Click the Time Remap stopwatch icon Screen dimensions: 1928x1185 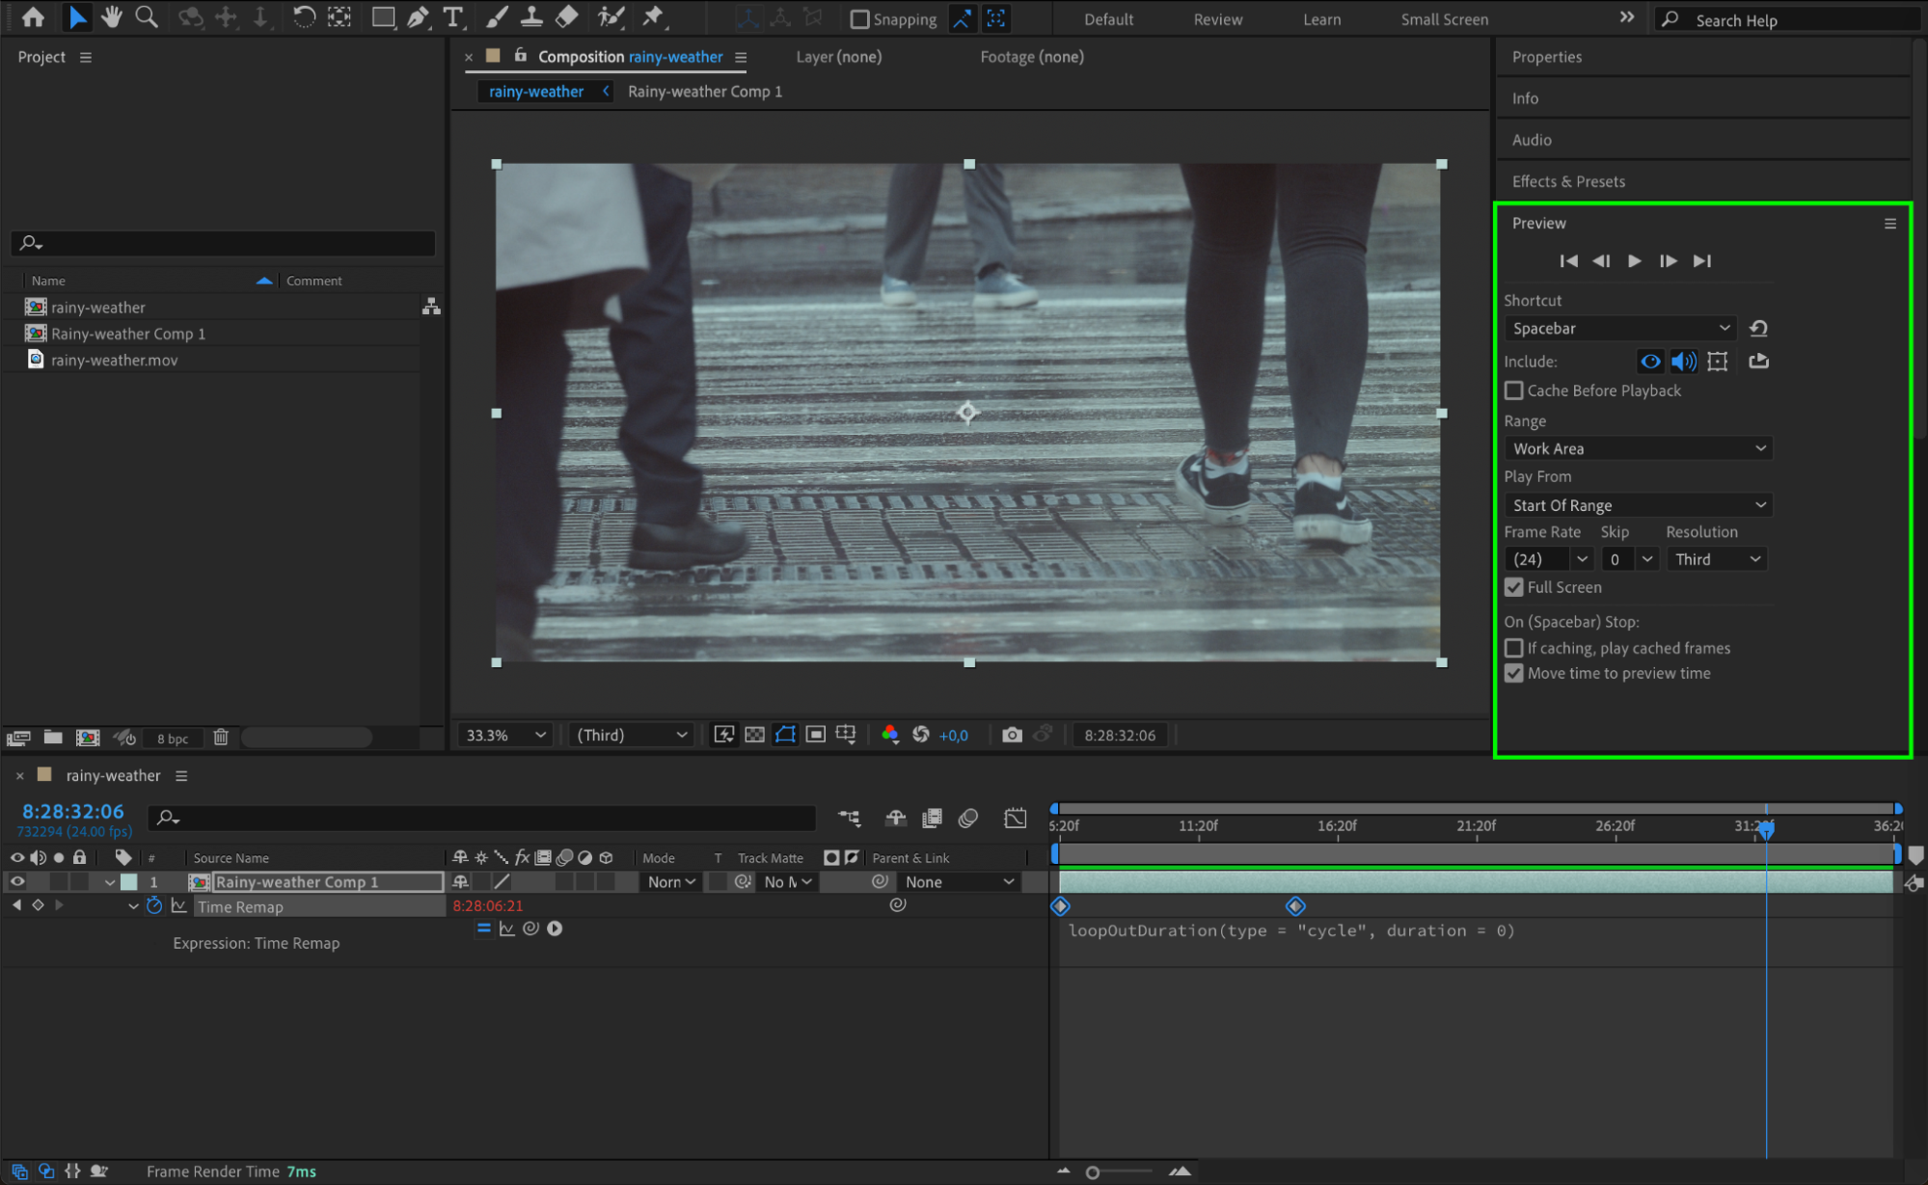tap(154, 905)
